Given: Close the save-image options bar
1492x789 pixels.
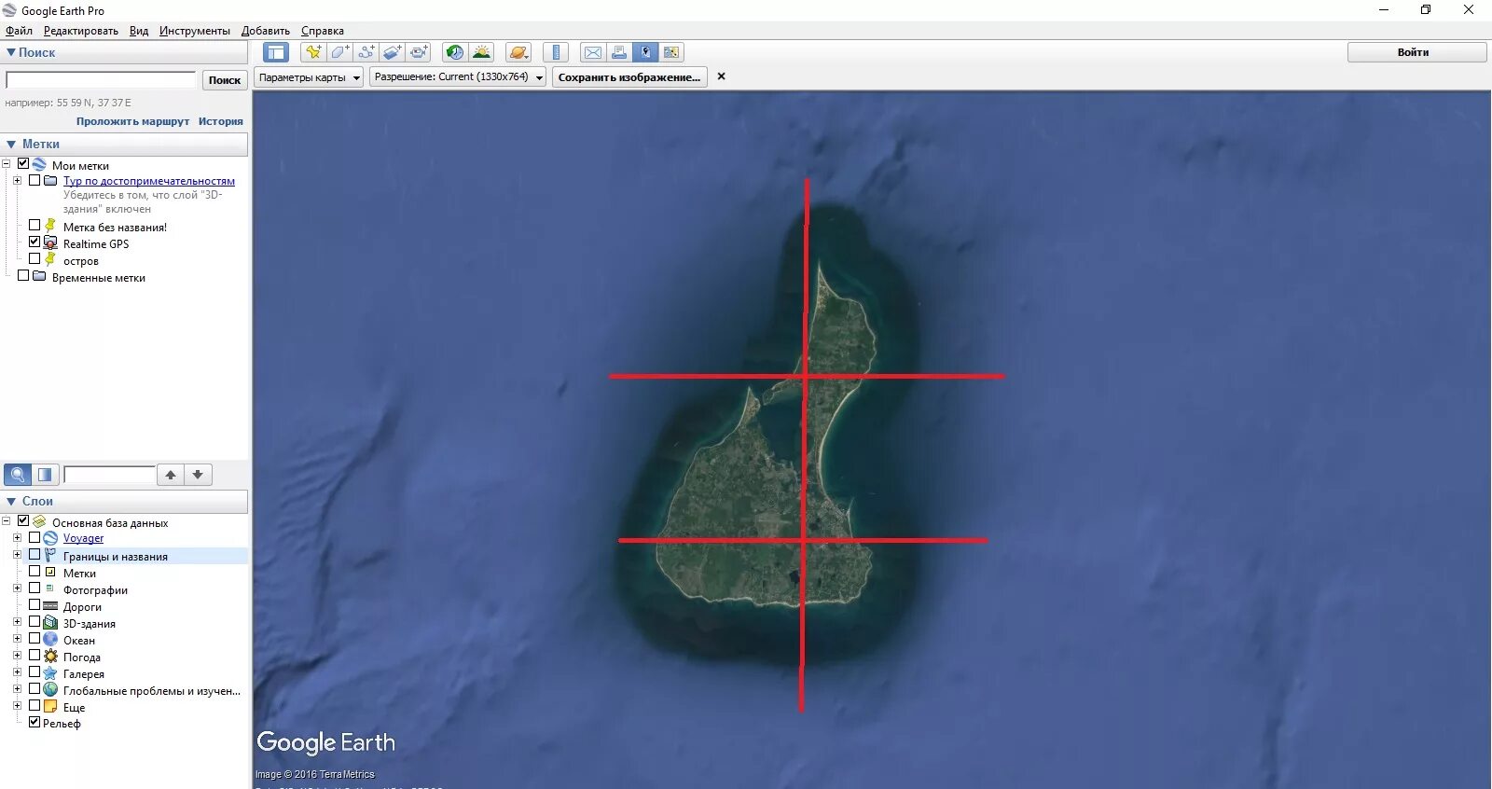Looking at the screenshot, I should 721,76.
